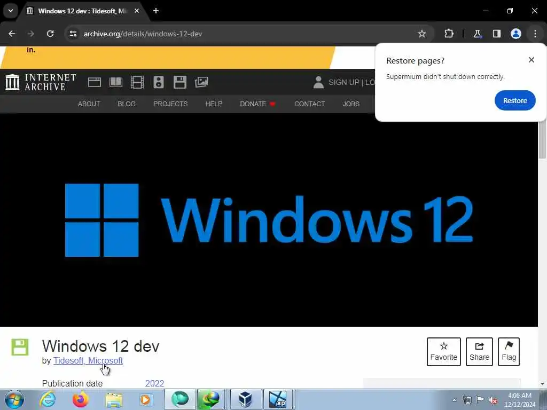The height and width of the screenshot is (410, 547).
Task: Select the Windows 12 dev browser tab
Action: (x=83, y=11)
